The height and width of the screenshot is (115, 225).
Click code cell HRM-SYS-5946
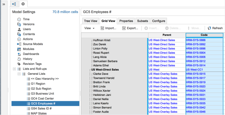(204, 112)
